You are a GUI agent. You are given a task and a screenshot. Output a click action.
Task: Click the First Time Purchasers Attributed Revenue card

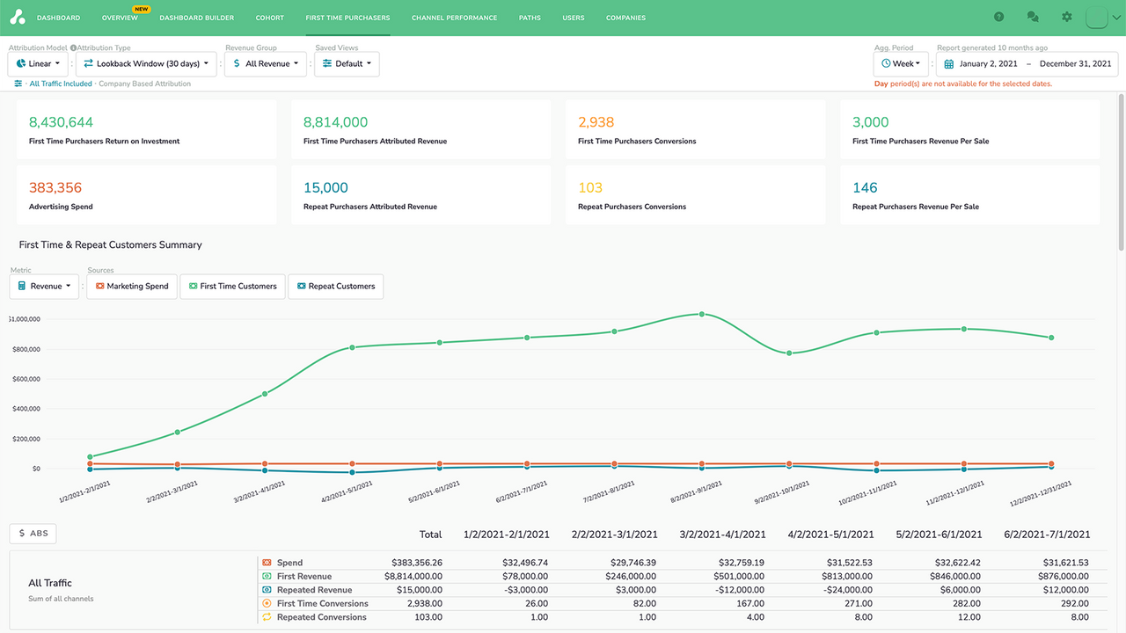click(x=420, y=129)
